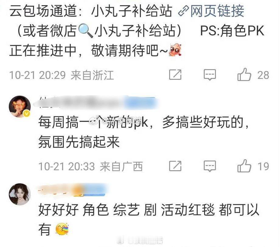Select the comment text 氛围先搞起来

click(79, 142)
